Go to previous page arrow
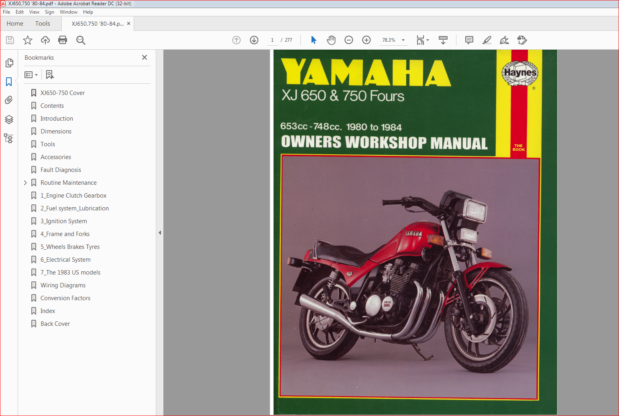 click(x=236, y=40)
